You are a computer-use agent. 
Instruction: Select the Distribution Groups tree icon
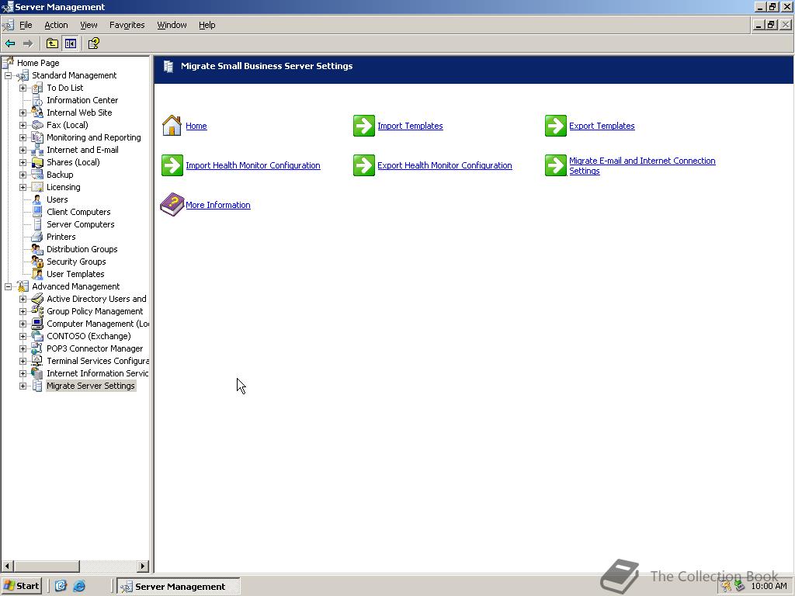pyautogui.click(x=37, y=249)
